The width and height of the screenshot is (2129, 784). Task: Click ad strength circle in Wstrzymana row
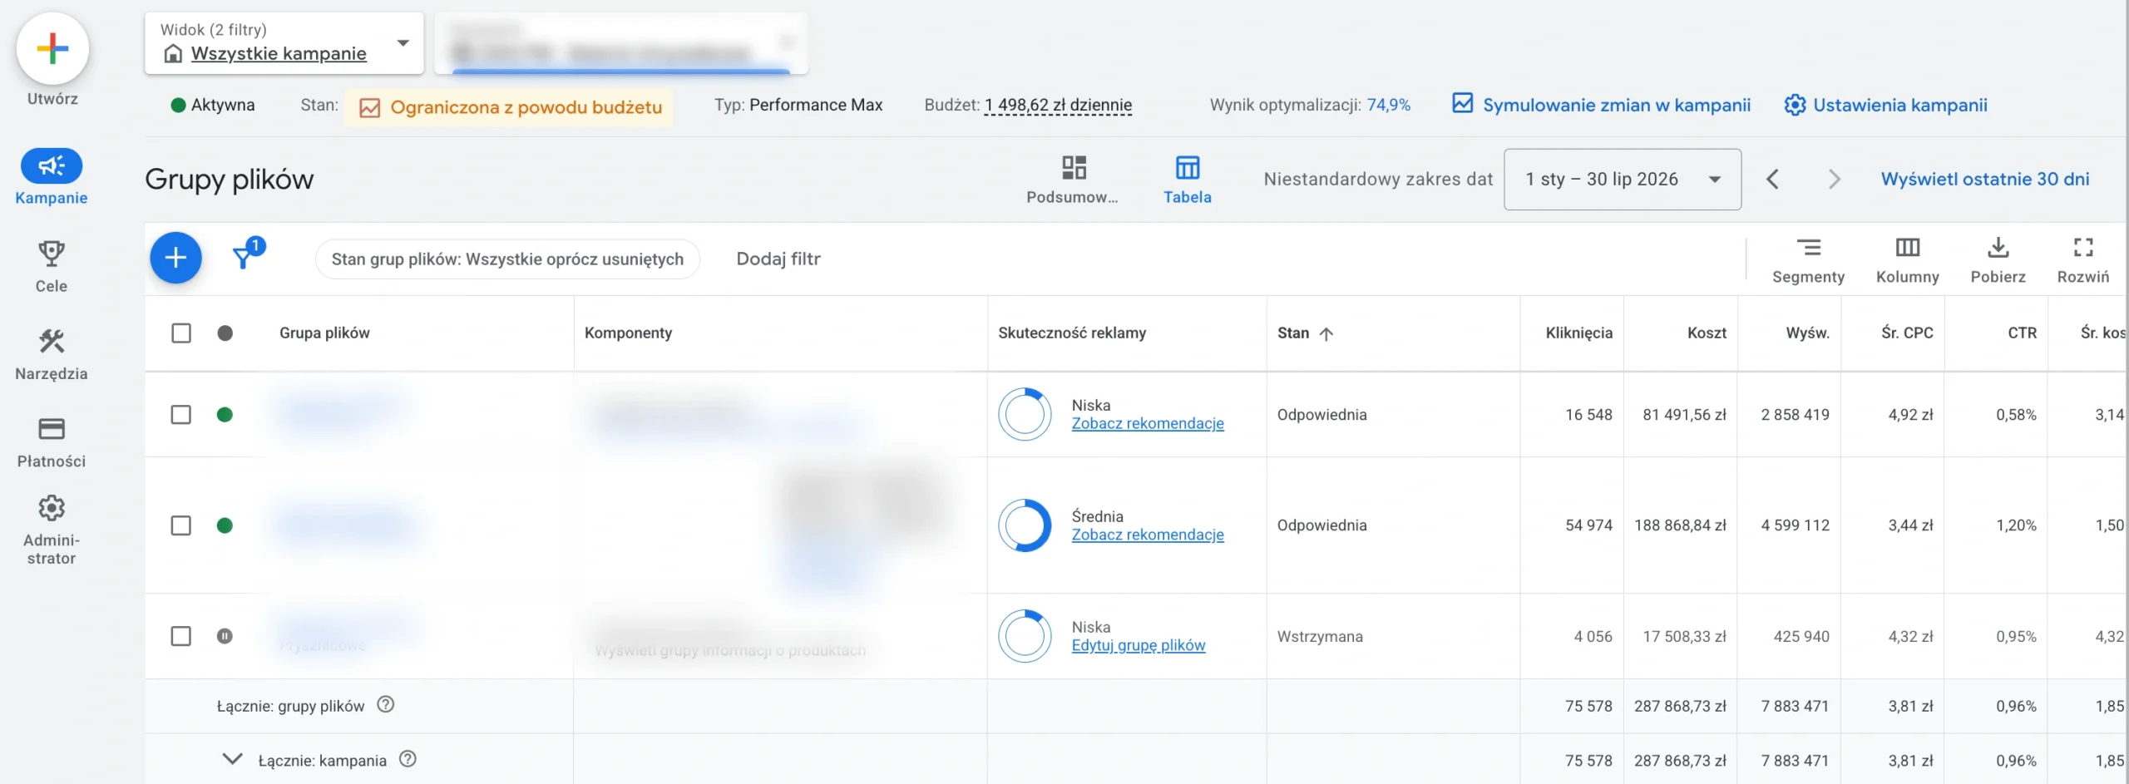1025,636
